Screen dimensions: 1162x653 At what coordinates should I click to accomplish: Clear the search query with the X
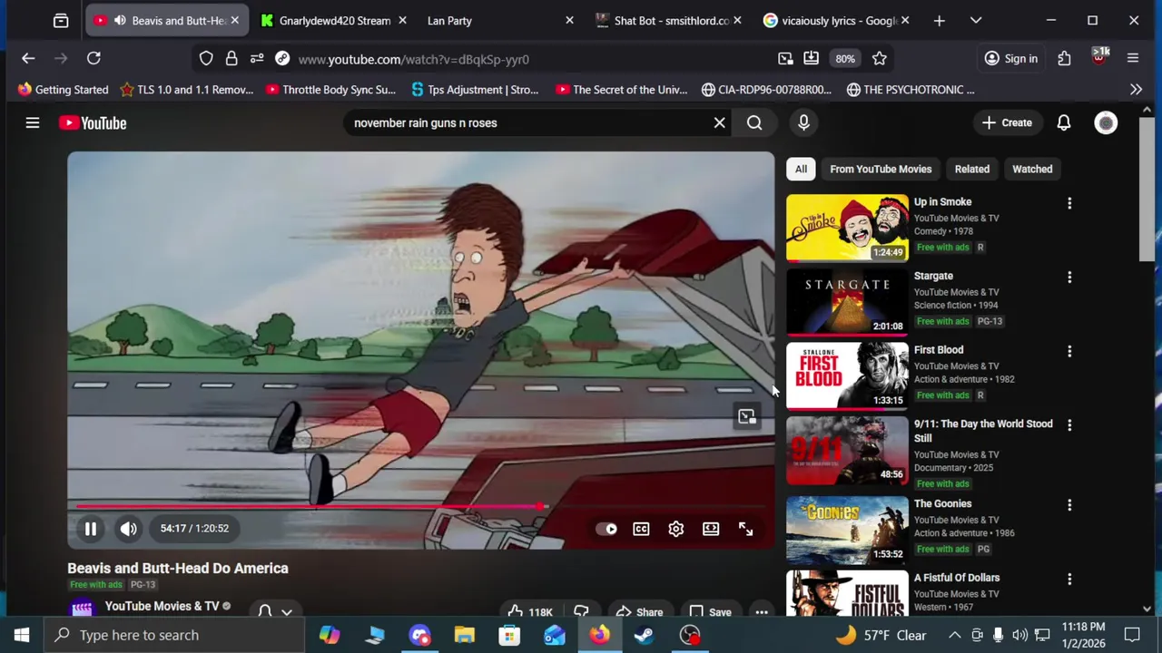click(720, 122)
